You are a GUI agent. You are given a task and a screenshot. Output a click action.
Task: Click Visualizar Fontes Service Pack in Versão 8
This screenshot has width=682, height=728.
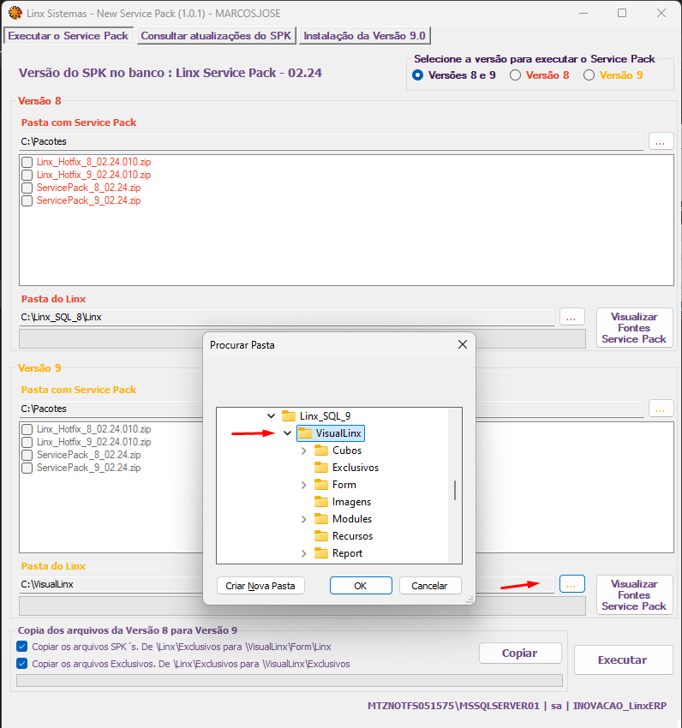tap(635, 328)
